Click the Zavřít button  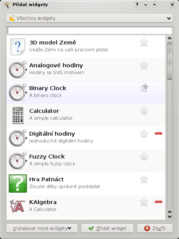(155, 228)
